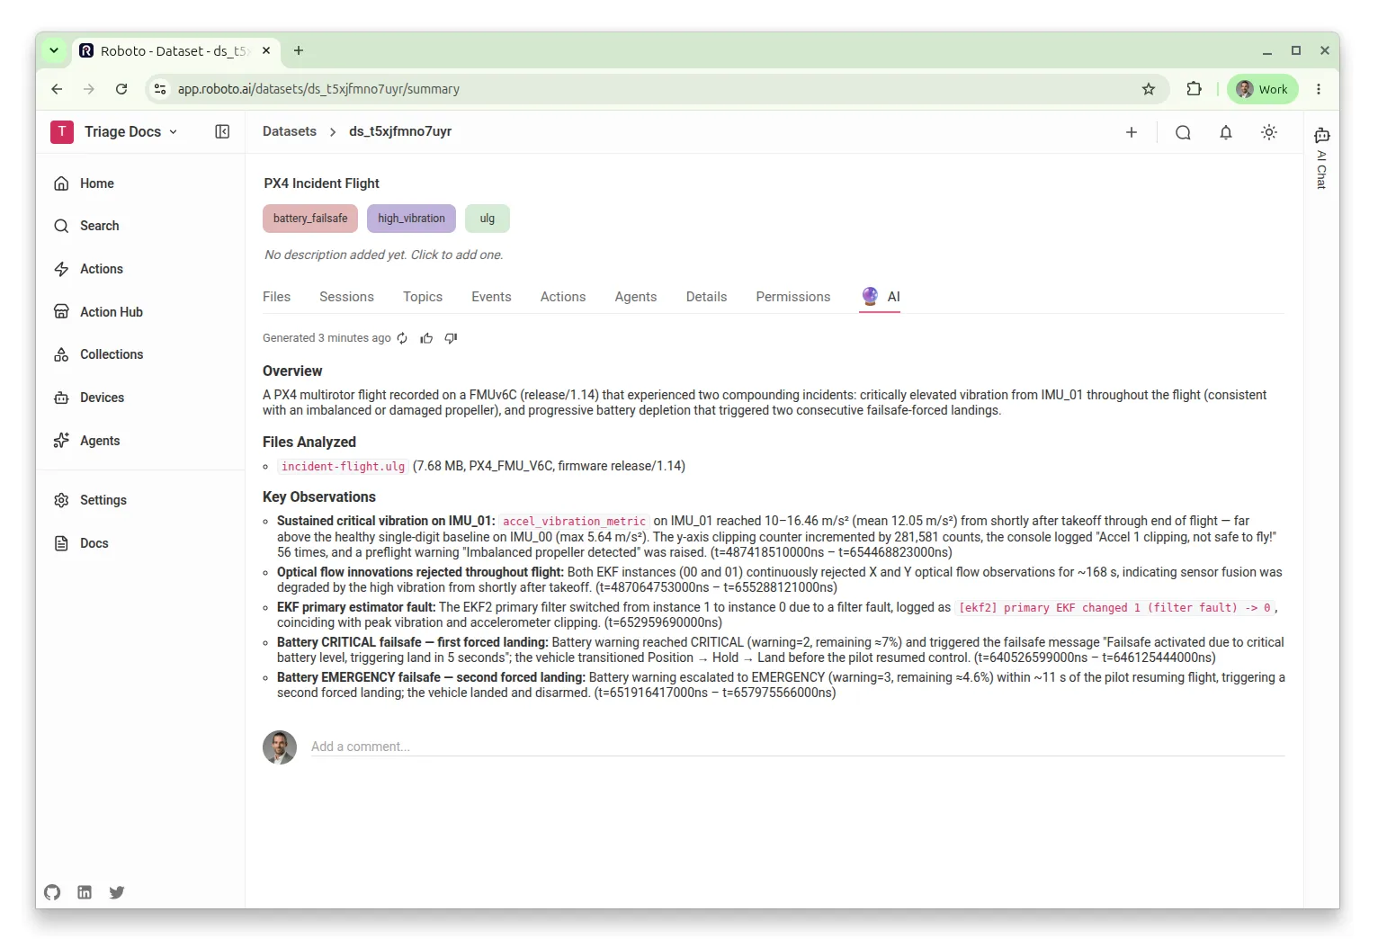
Task: Switch to the Events tab
Action: coord(491,297)
